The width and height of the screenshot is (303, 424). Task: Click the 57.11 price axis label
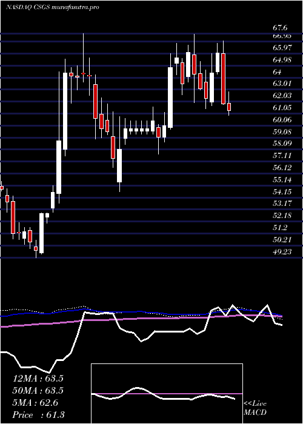pos(282,156)
